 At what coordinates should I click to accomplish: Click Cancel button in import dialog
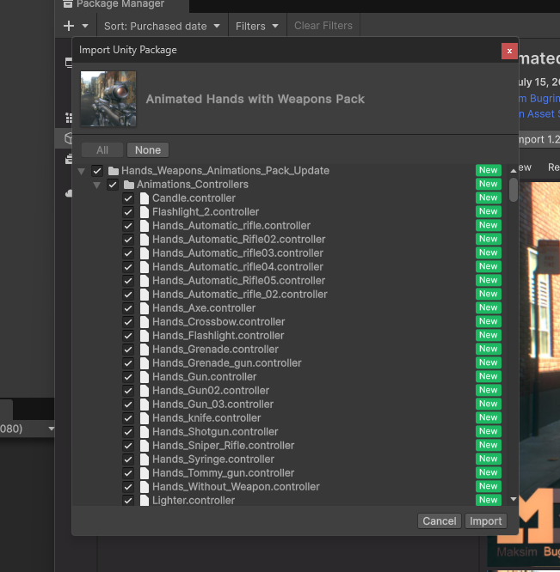click(x=440, y=521)
